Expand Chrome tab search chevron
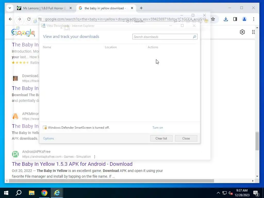 click(x=10, y=8)
